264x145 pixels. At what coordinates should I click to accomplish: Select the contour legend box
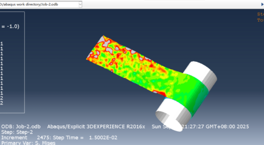point(12,63)
